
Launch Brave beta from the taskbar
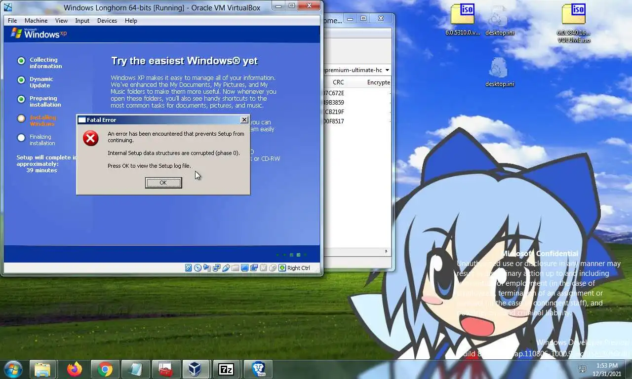(x=258, y=369)
